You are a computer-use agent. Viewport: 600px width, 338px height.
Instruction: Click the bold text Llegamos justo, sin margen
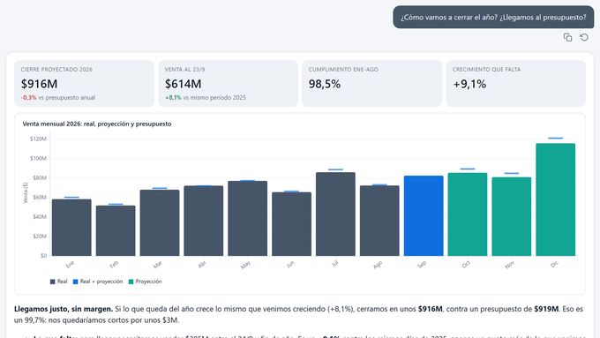pyautogui.click(x=64, y=309)
